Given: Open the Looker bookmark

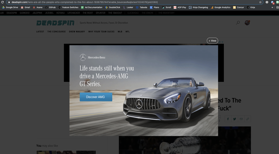Looking at the screenshot, I should coord(128,7).
